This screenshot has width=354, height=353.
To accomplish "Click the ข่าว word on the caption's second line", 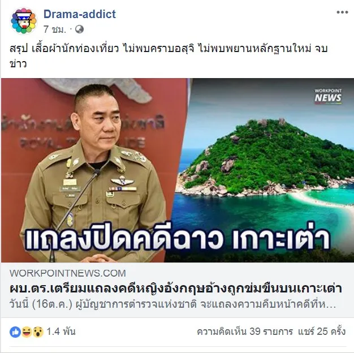I will pyautogui.click(x=18, y=64).
